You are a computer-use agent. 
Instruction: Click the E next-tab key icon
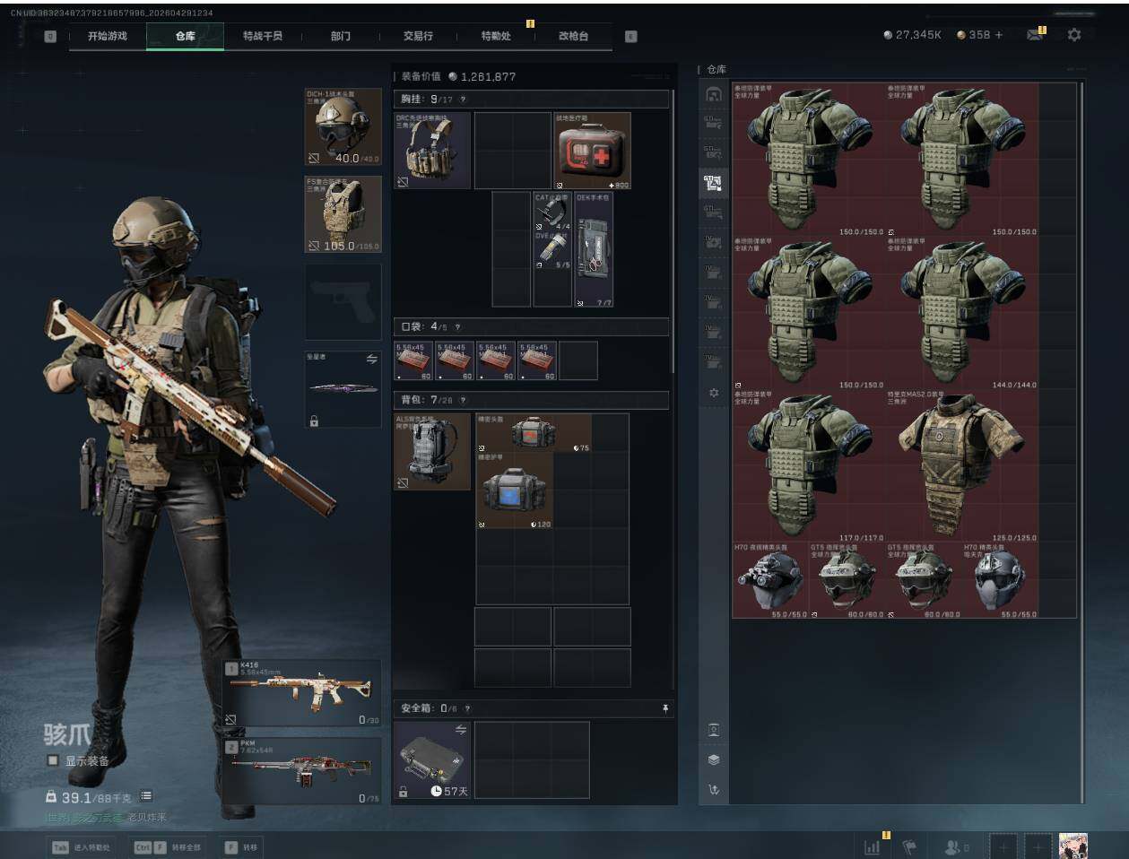(630, 36)
